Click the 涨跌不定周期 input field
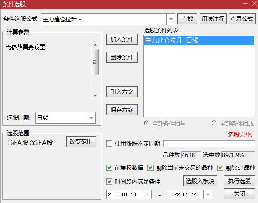Image resolution: width=258 pixels, height=203 pixels. pos(209,143)
